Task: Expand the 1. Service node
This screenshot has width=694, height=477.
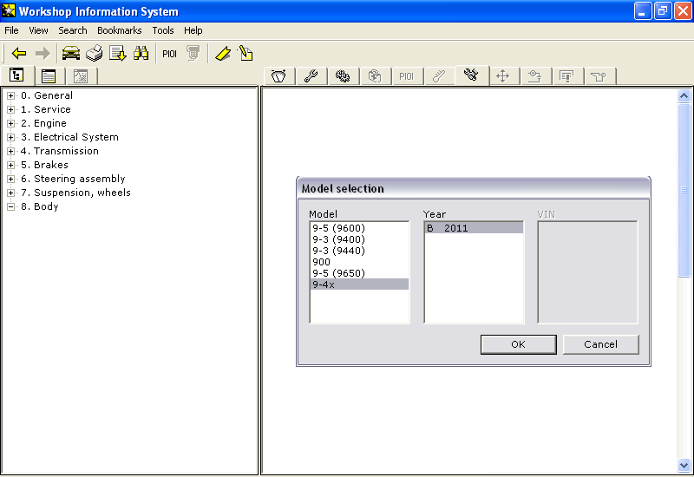Action: coord(10,109)
